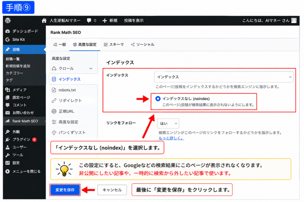
Task: Switch to the スキーマ tab
Action: point(114,45)
